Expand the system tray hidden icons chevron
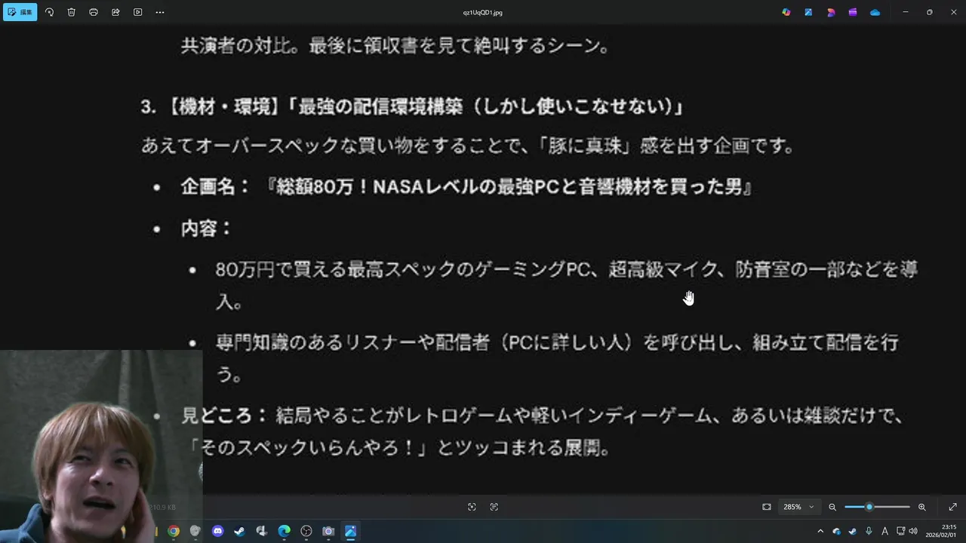The image size is (966, 543). [820, 531]
